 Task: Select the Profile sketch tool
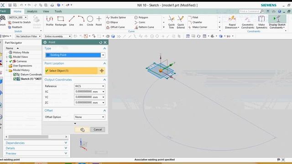coord(50,21)
